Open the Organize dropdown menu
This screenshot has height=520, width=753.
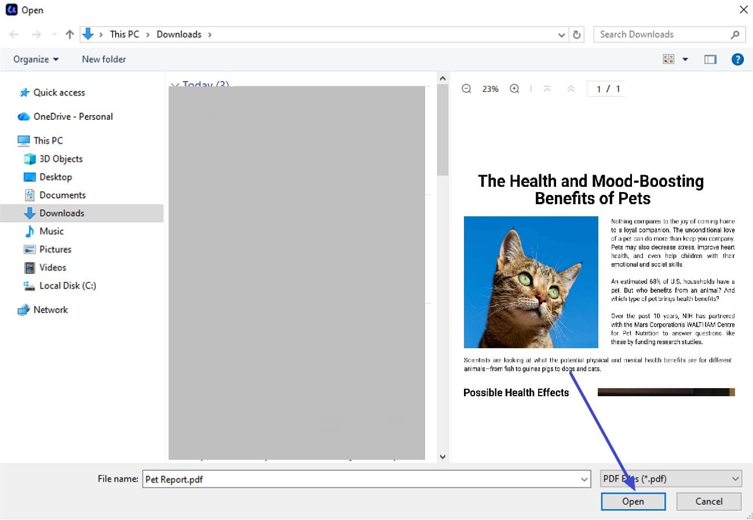pyautogui.click(x=35, y=58)
